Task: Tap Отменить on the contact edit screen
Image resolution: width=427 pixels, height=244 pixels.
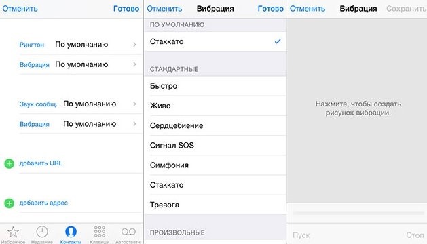Action: tap(20, 9)
